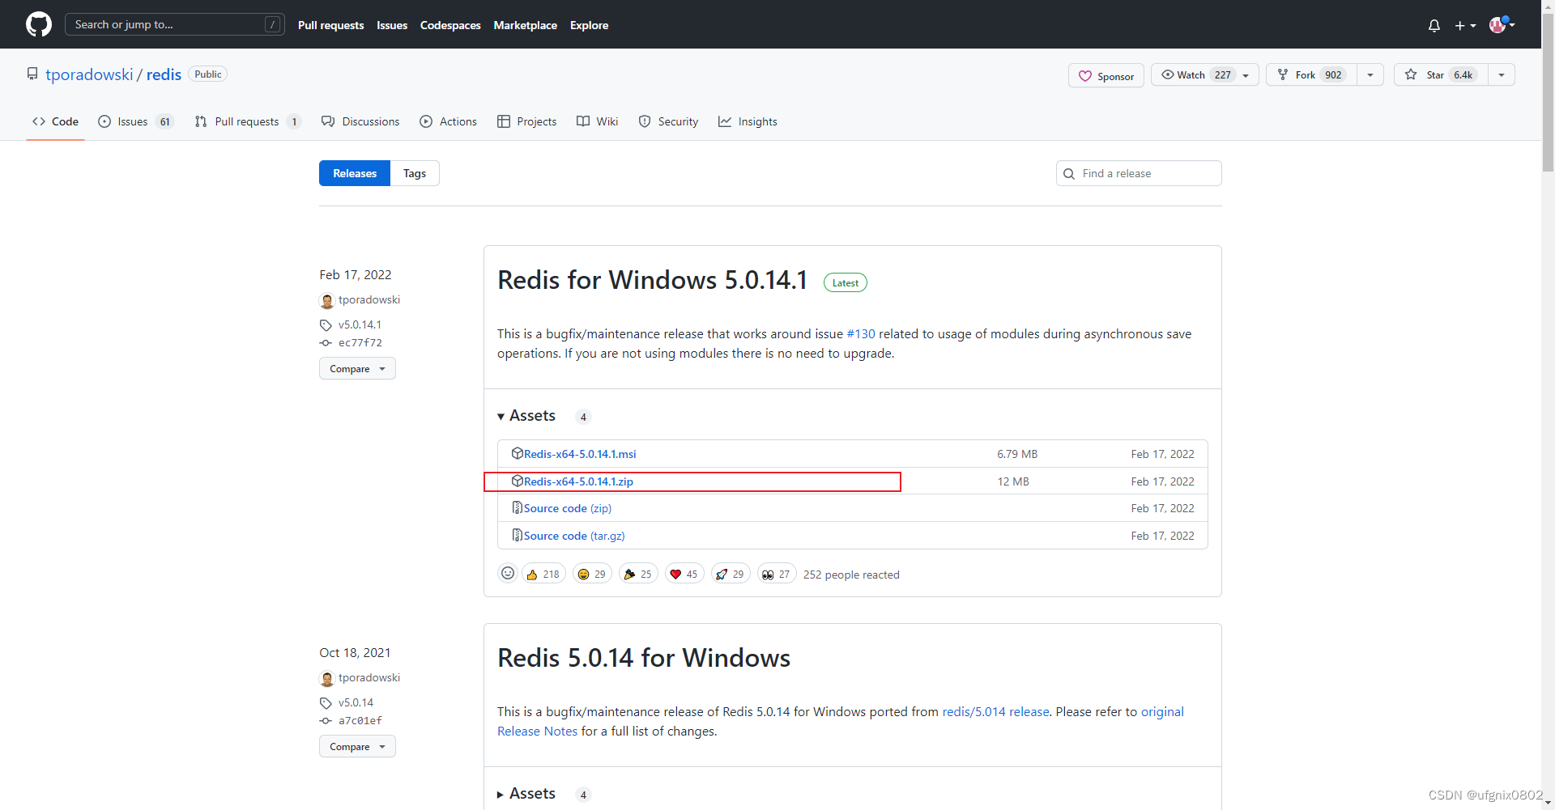This screenshot has width=1555, height=810.
Task: Focus the Search or jump to field
Action: (x=175, y=24)
